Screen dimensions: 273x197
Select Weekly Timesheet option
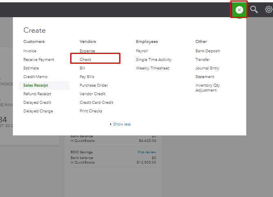pyautogui.click(x=153, y=68)
